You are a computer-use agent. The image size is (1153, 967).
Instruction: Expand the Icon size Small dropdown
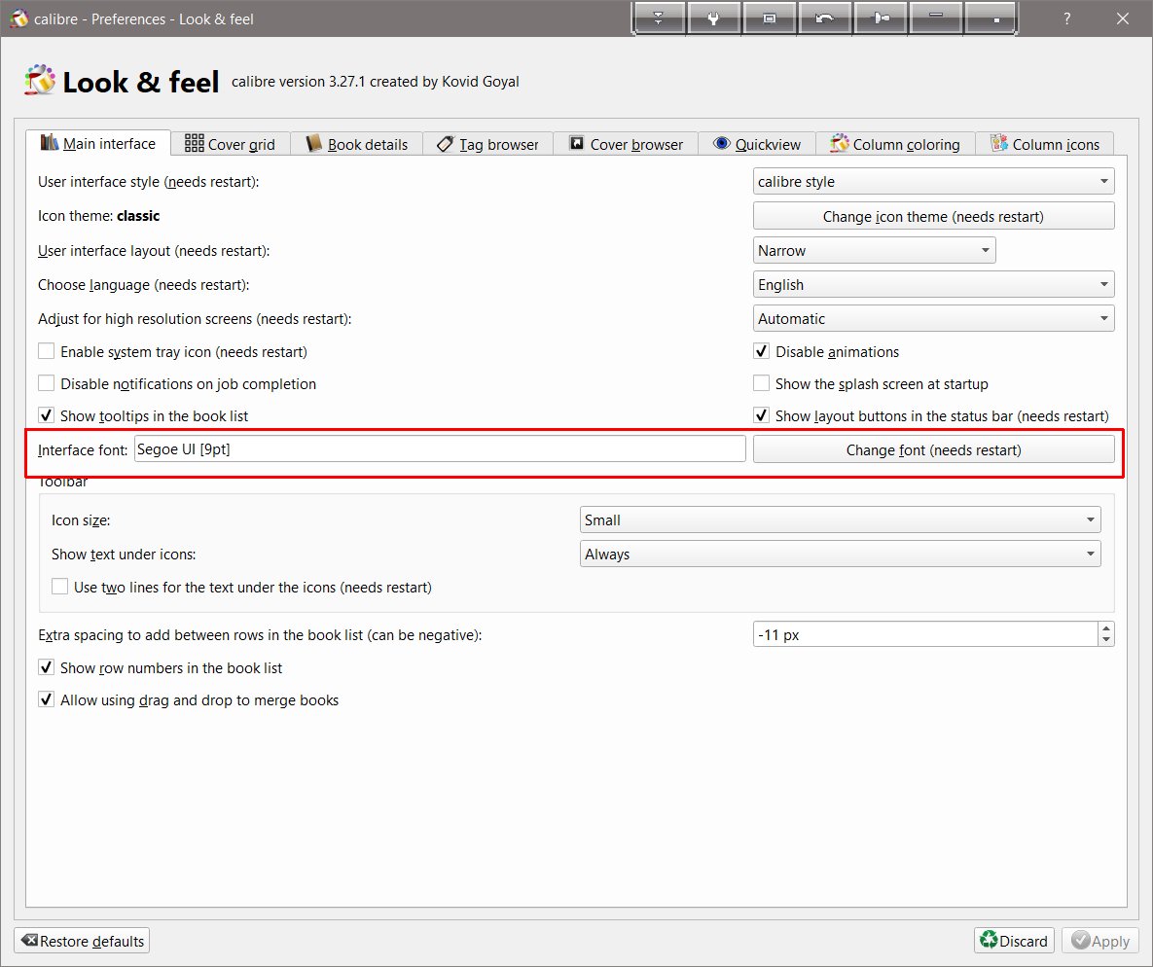tap(840, 519)
